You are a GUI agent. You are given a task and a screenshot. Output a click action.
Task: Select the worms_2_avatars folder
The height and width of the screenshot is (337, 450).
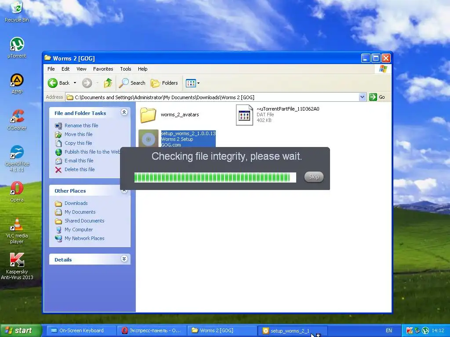coord(169,115)
